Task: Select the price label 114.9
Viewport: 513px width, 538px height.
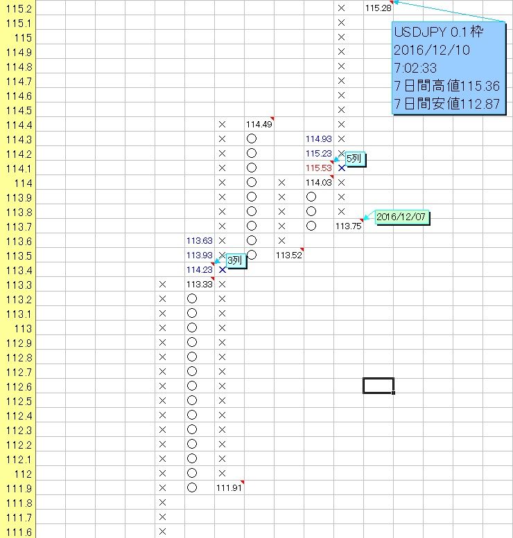Action: [19, 52]
